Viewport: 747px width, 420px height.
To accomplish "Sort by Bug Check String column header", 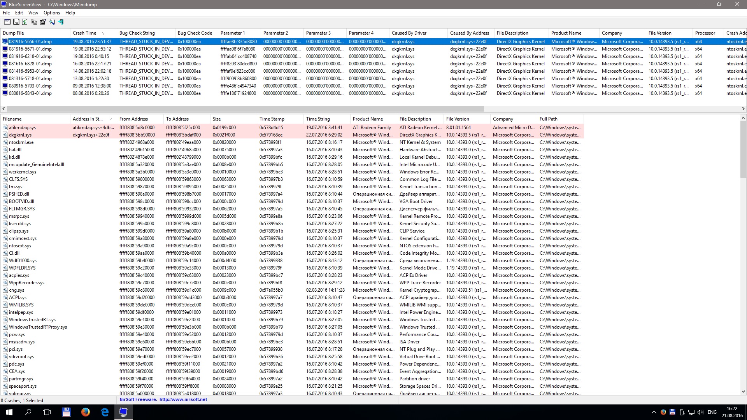I will point(137,33).
